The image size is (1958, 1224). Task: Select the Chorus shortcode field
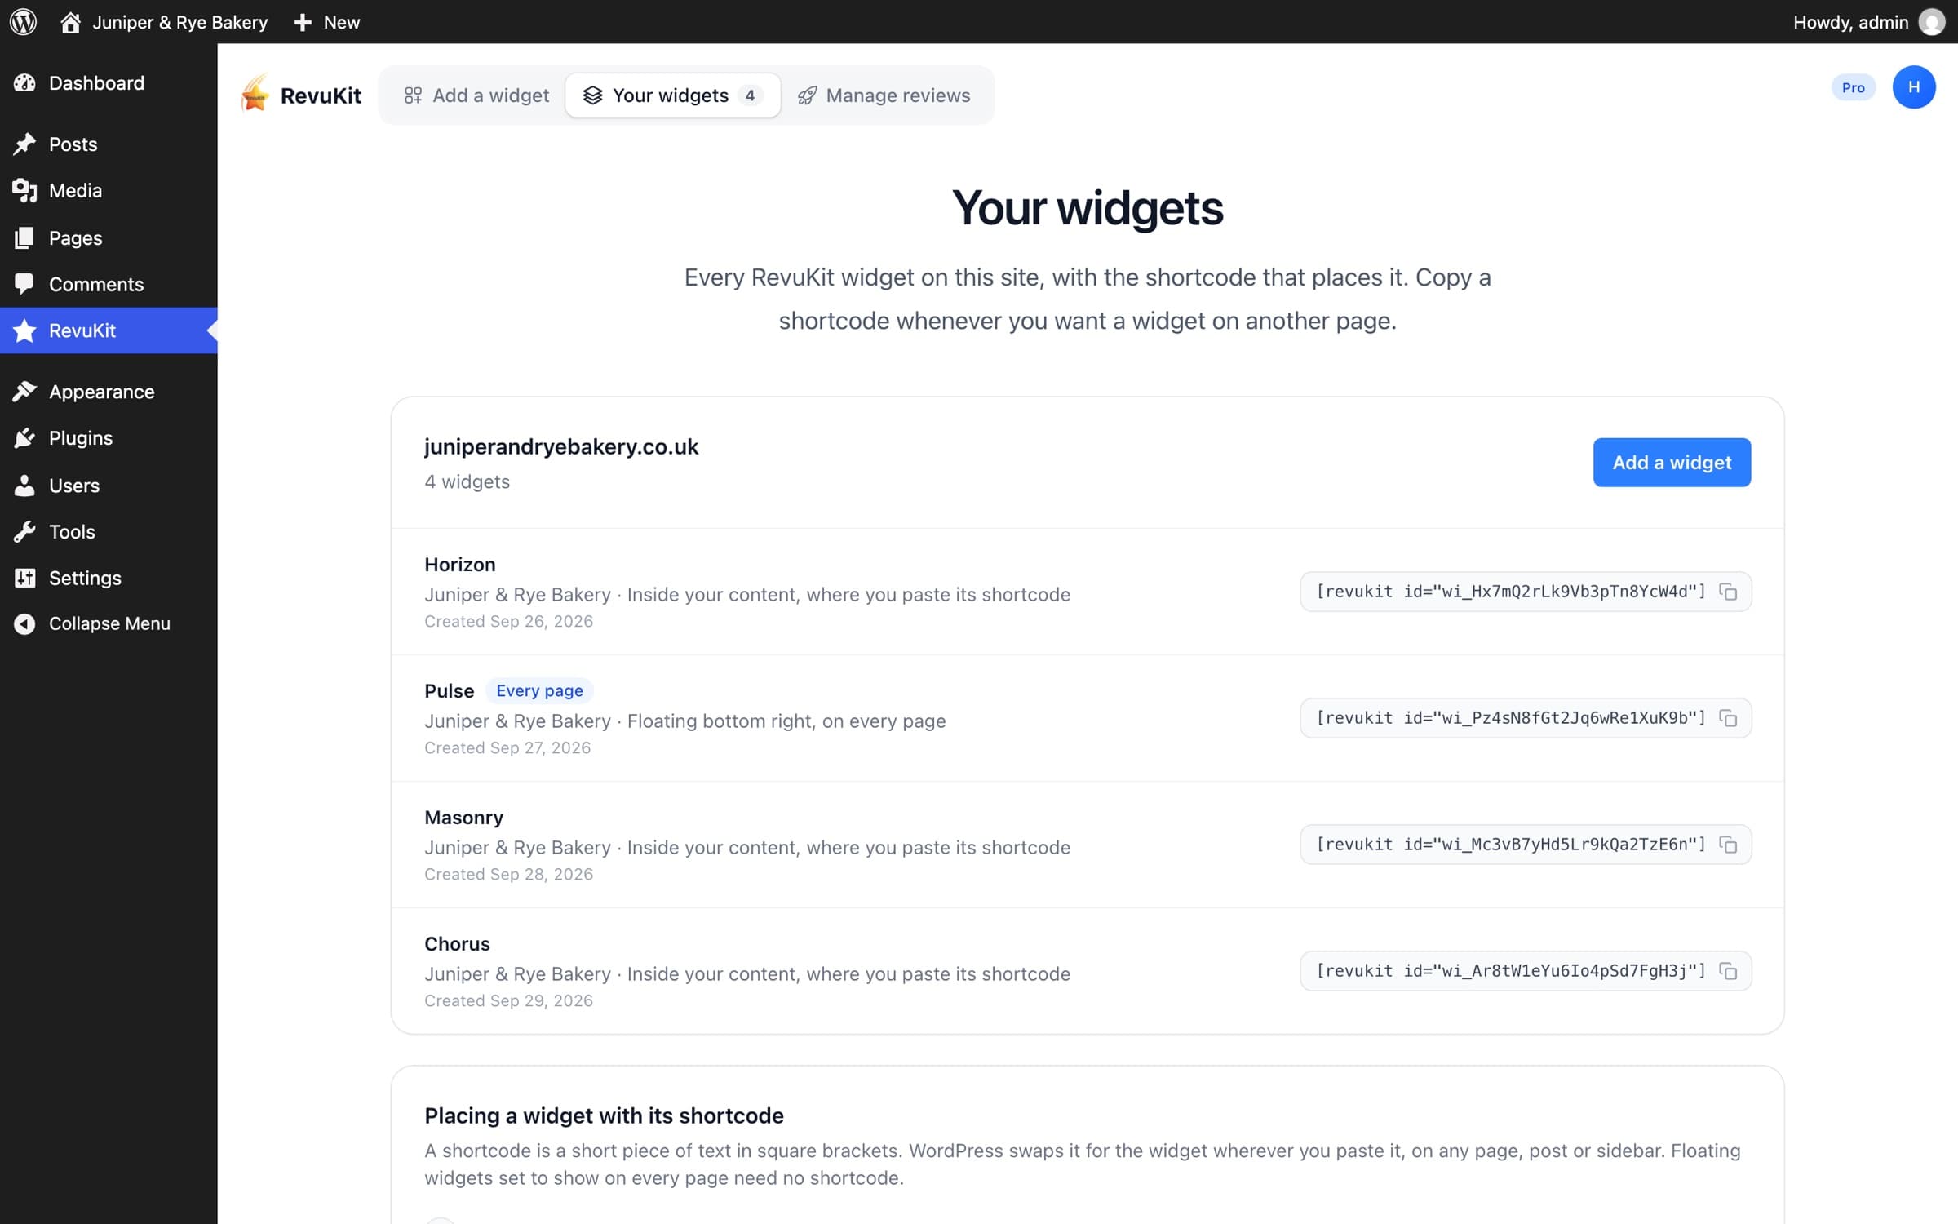pos(1525,971)
